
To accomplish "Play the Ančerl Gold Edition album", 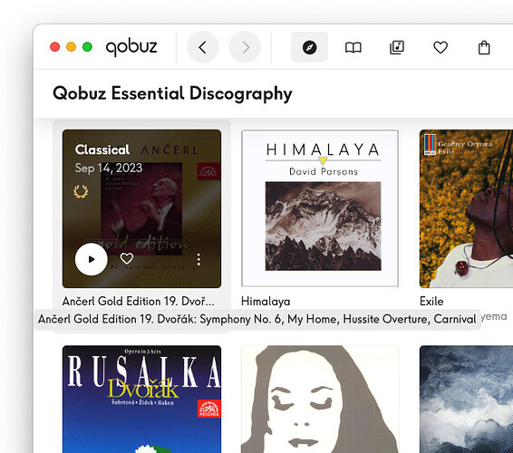I will [x=92, y=259].
